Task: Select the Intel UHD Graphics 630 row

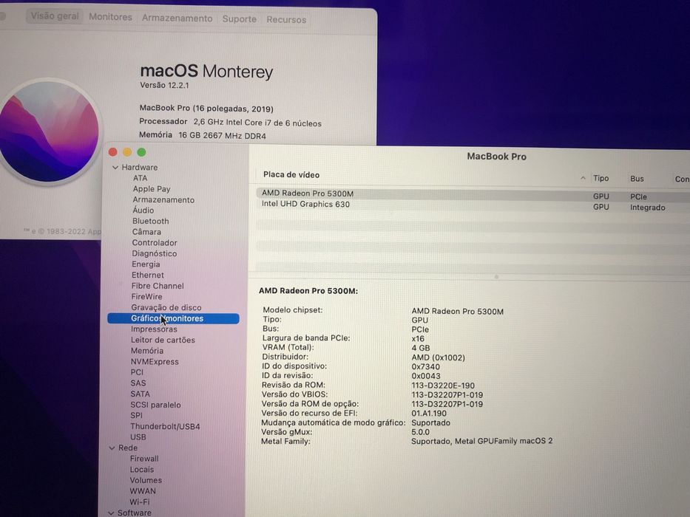Action: tap(473, 205)
